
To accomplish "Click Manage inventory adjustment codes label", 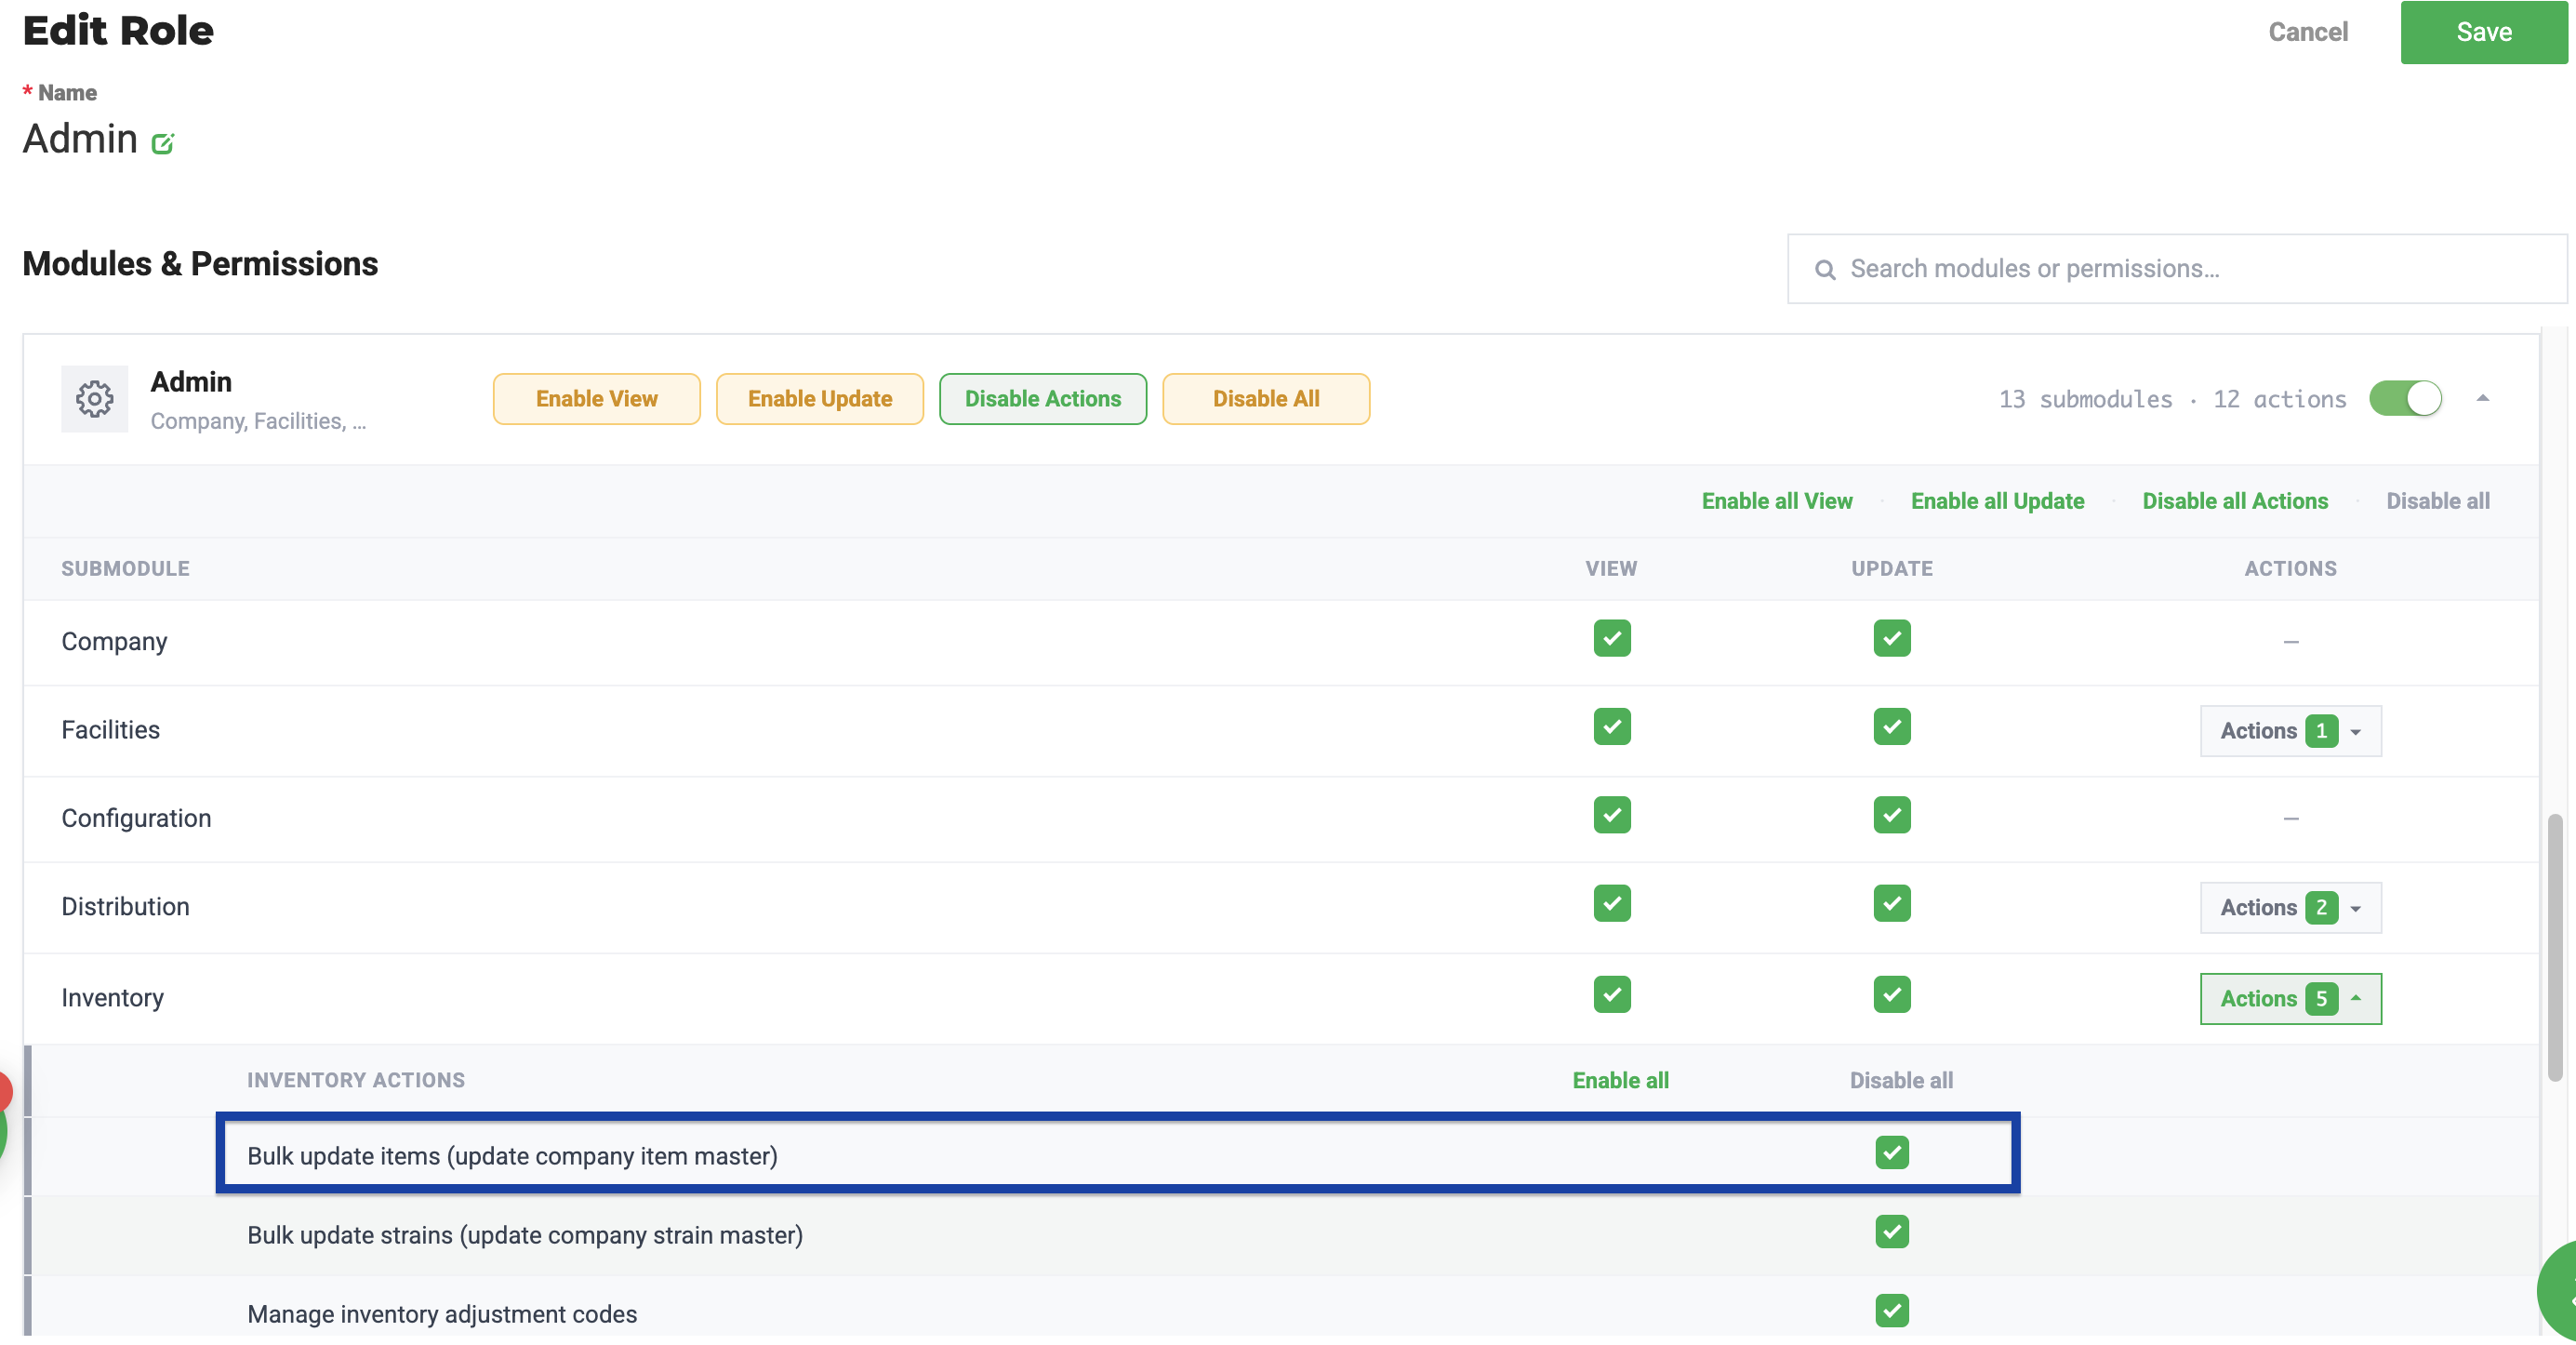I will [442, 1315].
